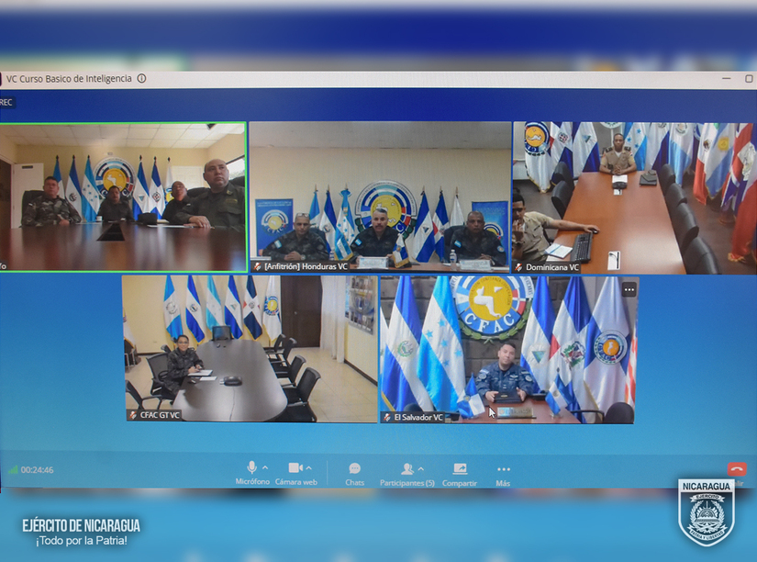Screen dimensions: 757x562
Task: Expand the Participantes options caret
Action: click(421, 468)
